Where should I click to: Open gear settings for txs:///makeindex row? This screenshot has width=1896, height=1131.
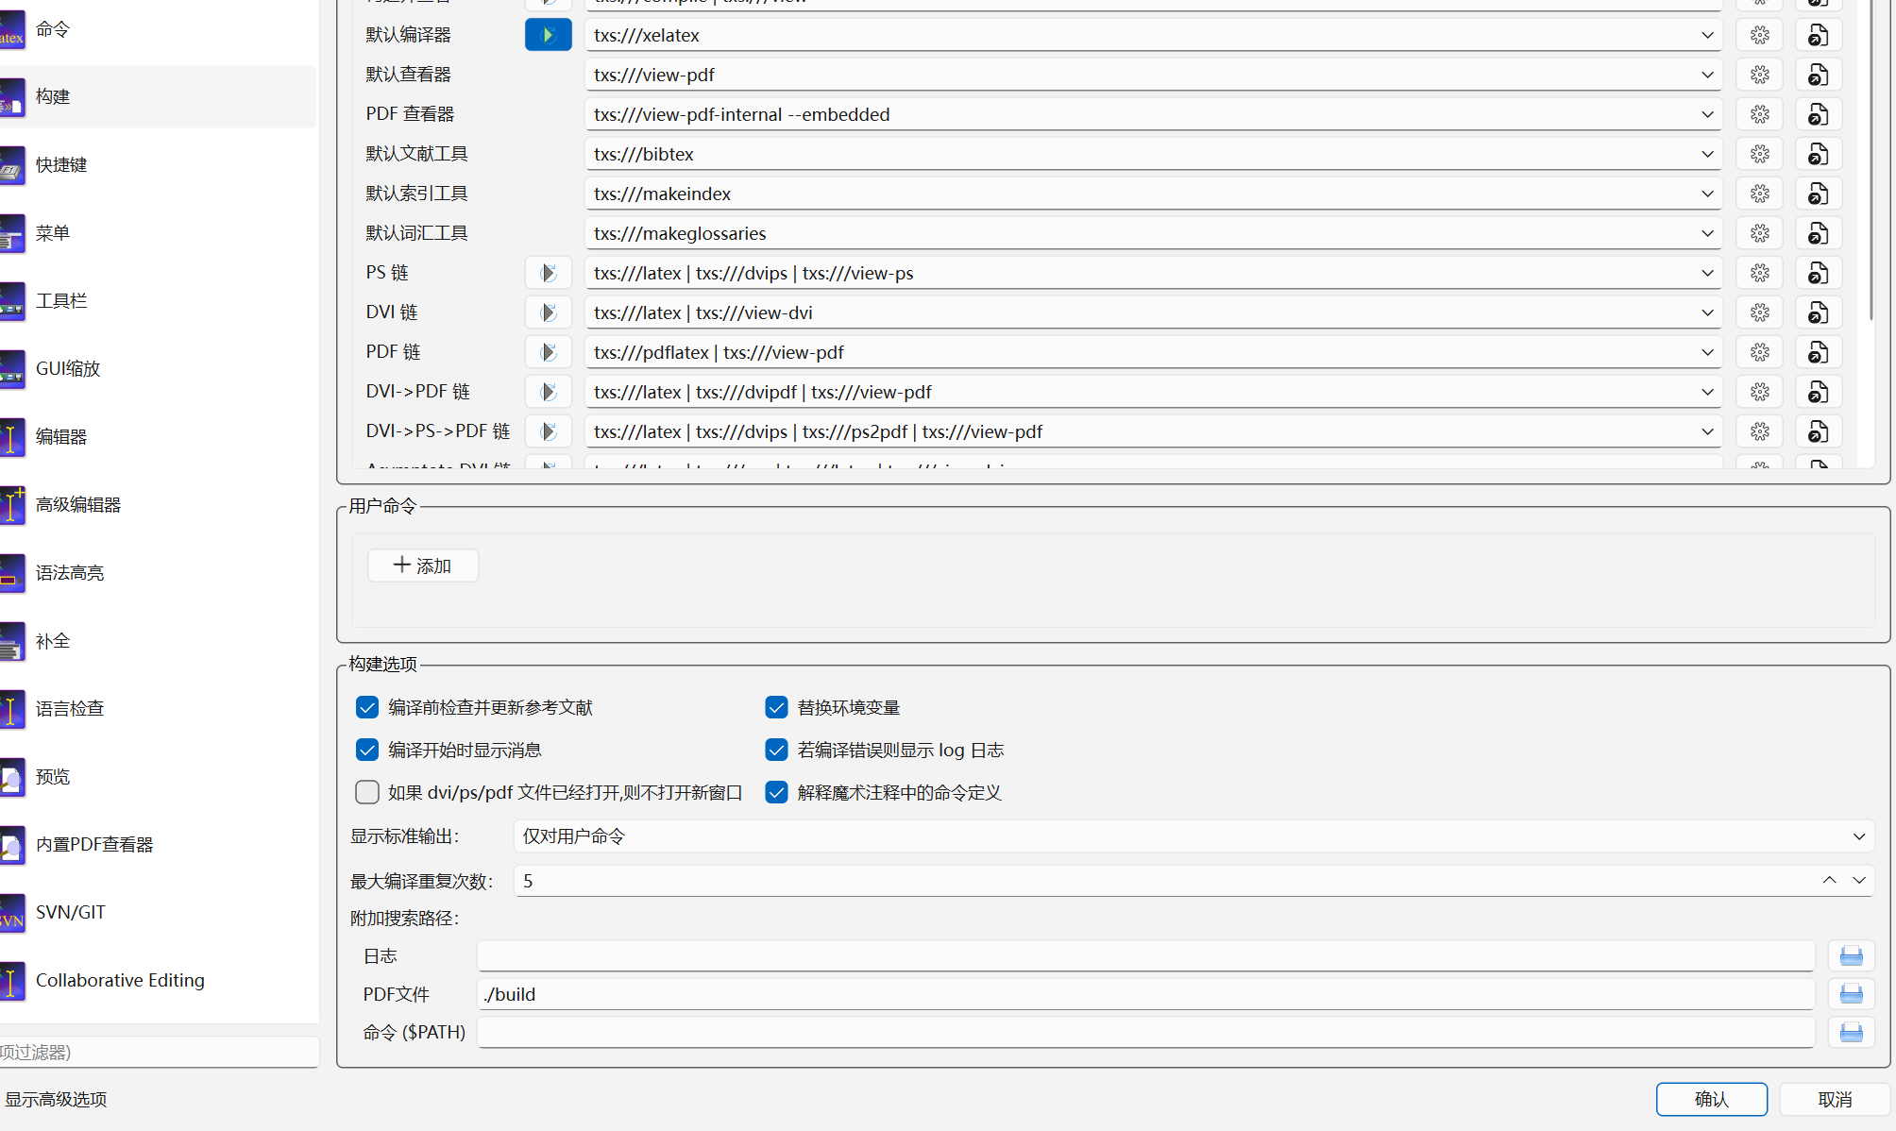coord(1760,194)
